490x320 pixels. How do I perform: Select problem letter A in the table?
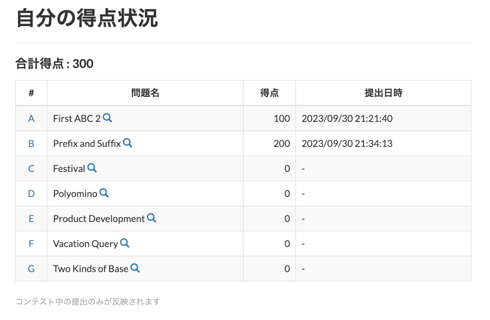point(31,118)
